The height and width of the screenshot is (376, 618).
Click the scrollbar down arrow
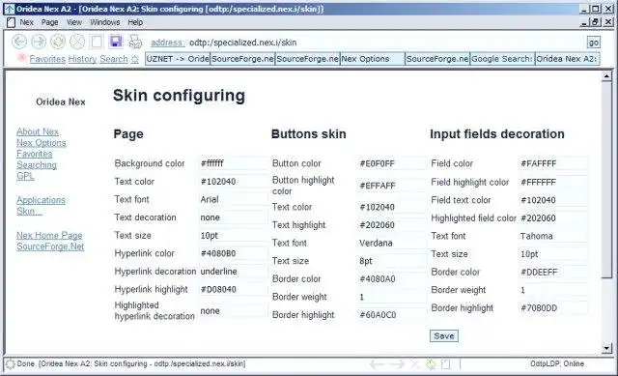606,348
